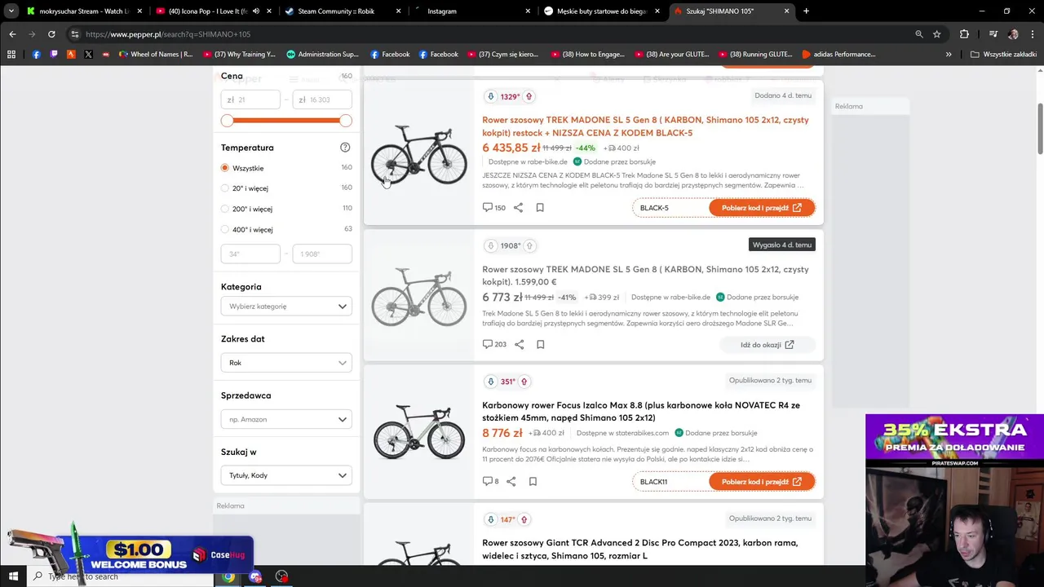Bookmark this page with the star icon
This screenshot has width=1044, height=587.
937,34
